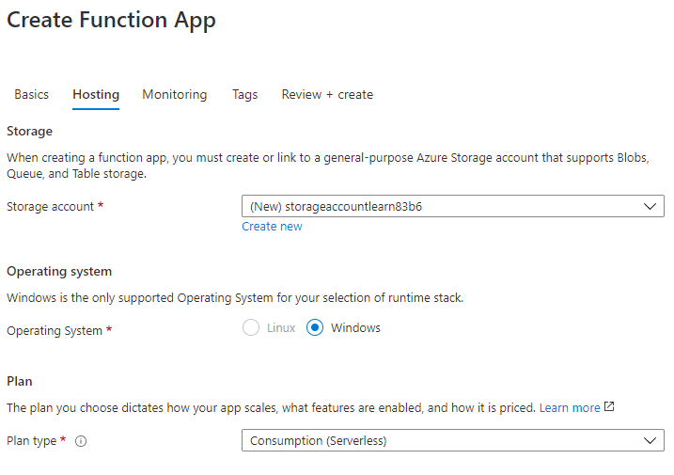
Task: Click the external link icon after Learn more
Action: click(609, 407)
